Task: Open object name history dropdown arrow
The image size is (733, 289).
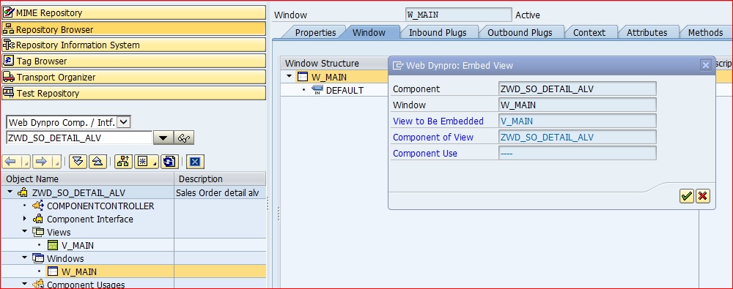Action: coord(163,138)
